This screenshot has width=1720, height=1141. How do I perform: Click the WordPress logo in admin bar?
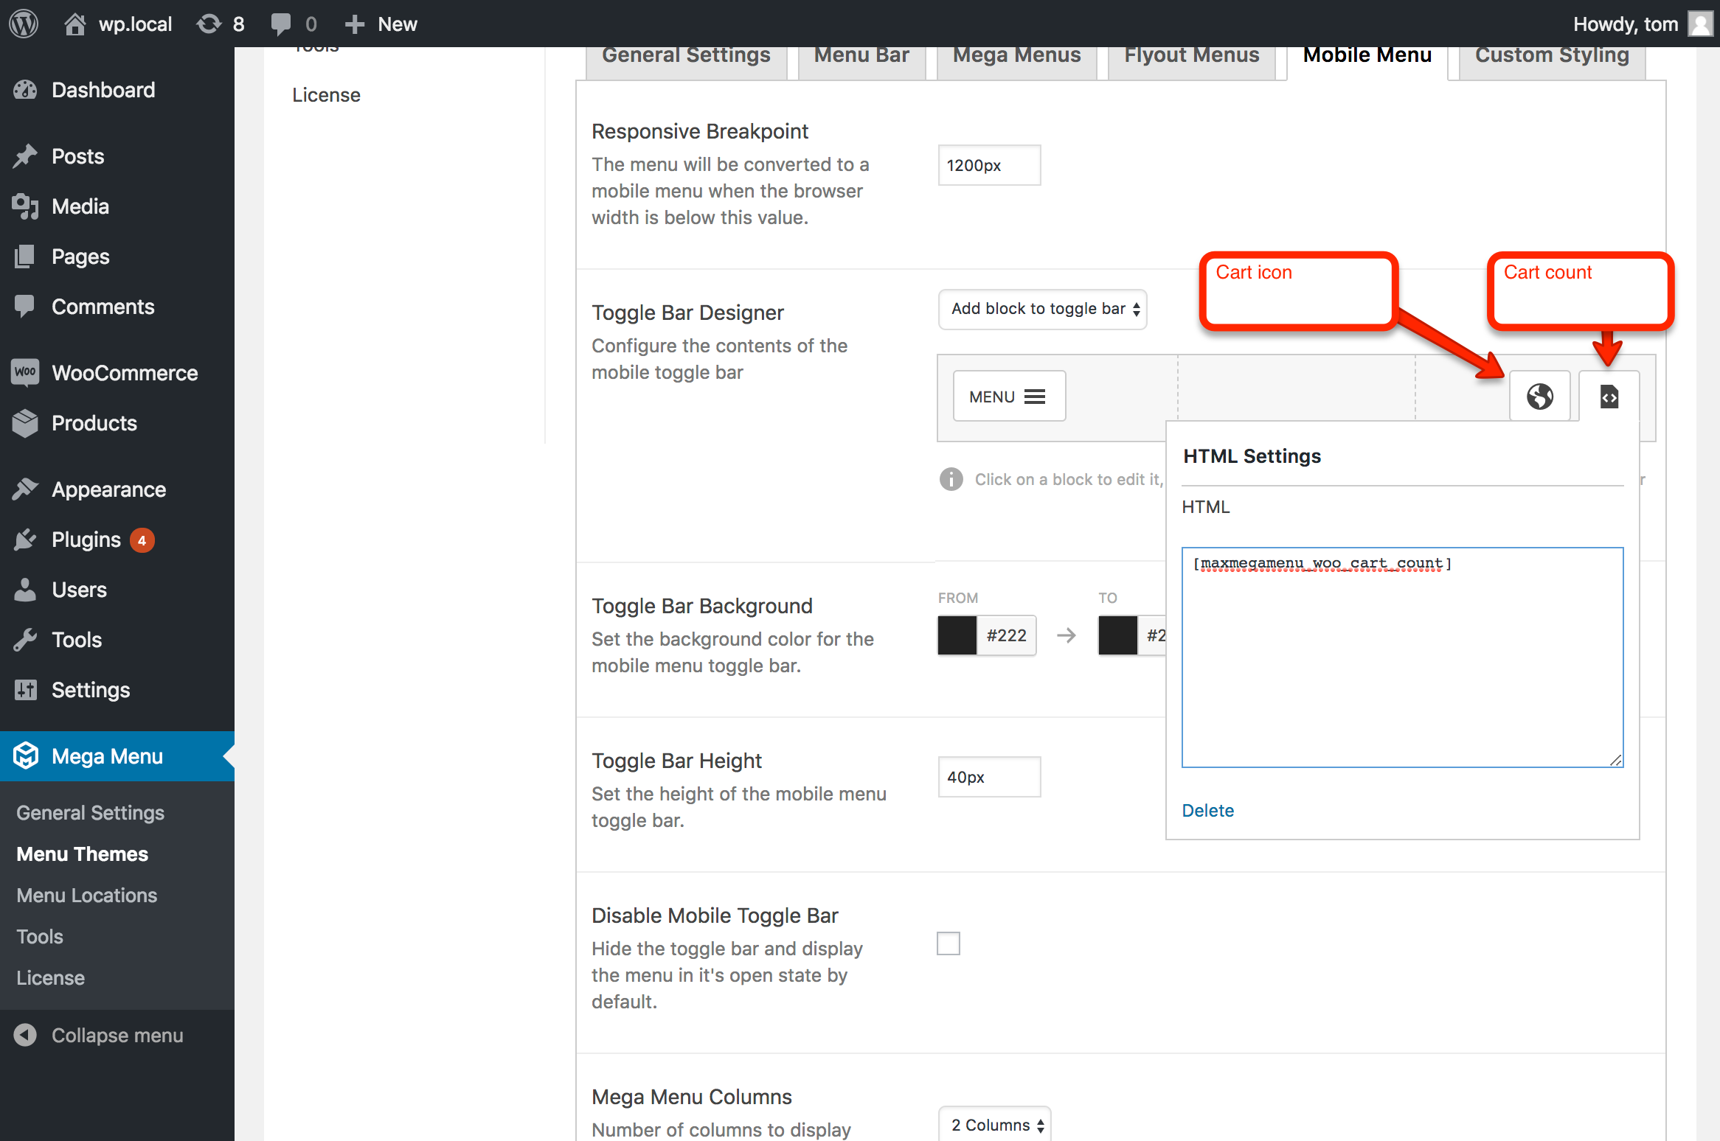(x=24, y=24)
